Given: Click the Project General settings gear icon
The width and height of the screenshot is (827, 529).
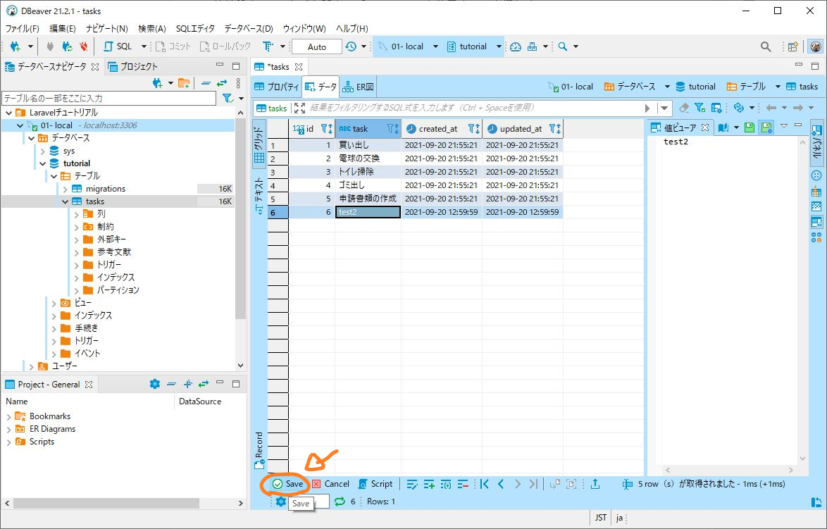Looking at the screenshot, I should click(x=154, y=384).
